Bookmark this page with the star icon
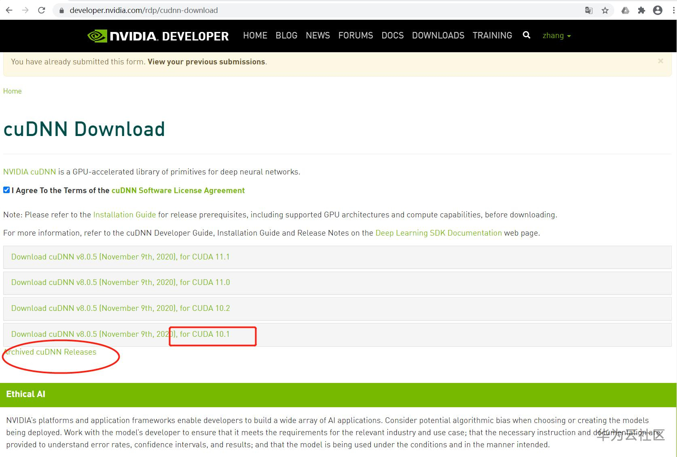Image resolution: width=677 pixels, height=457 pixels. (x=605, y=11)
